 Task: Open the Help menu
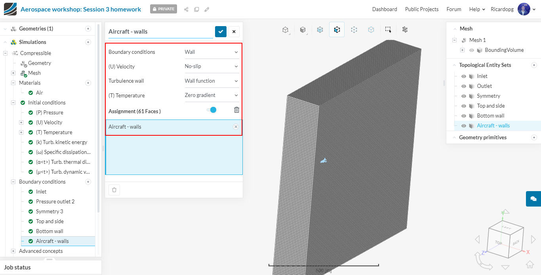[x=477, y=9]
